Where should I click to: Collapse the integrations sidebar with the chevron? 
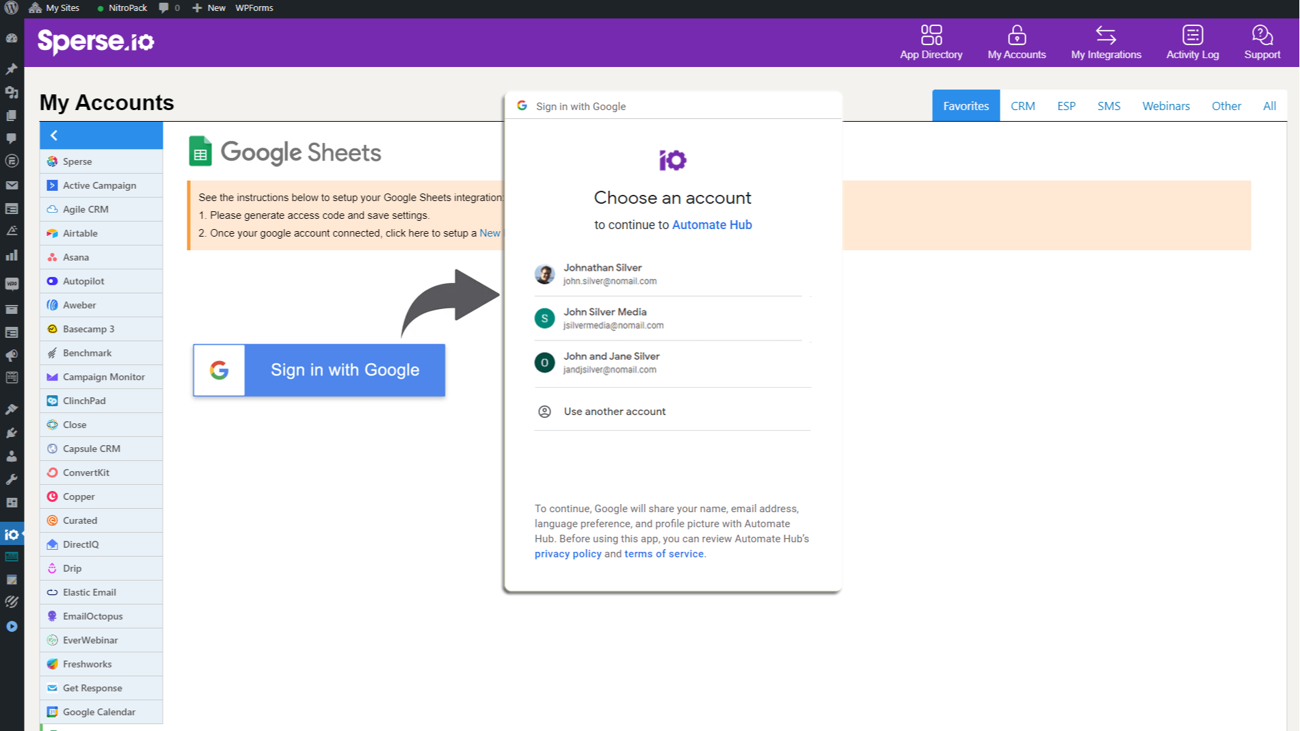[x=55, y=135]
